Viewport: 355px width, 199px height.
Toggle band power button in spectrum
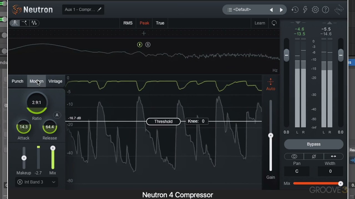tap(140, 44)
